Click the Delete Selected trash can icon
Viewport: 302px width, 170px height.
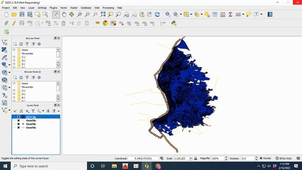pos(64,23)
